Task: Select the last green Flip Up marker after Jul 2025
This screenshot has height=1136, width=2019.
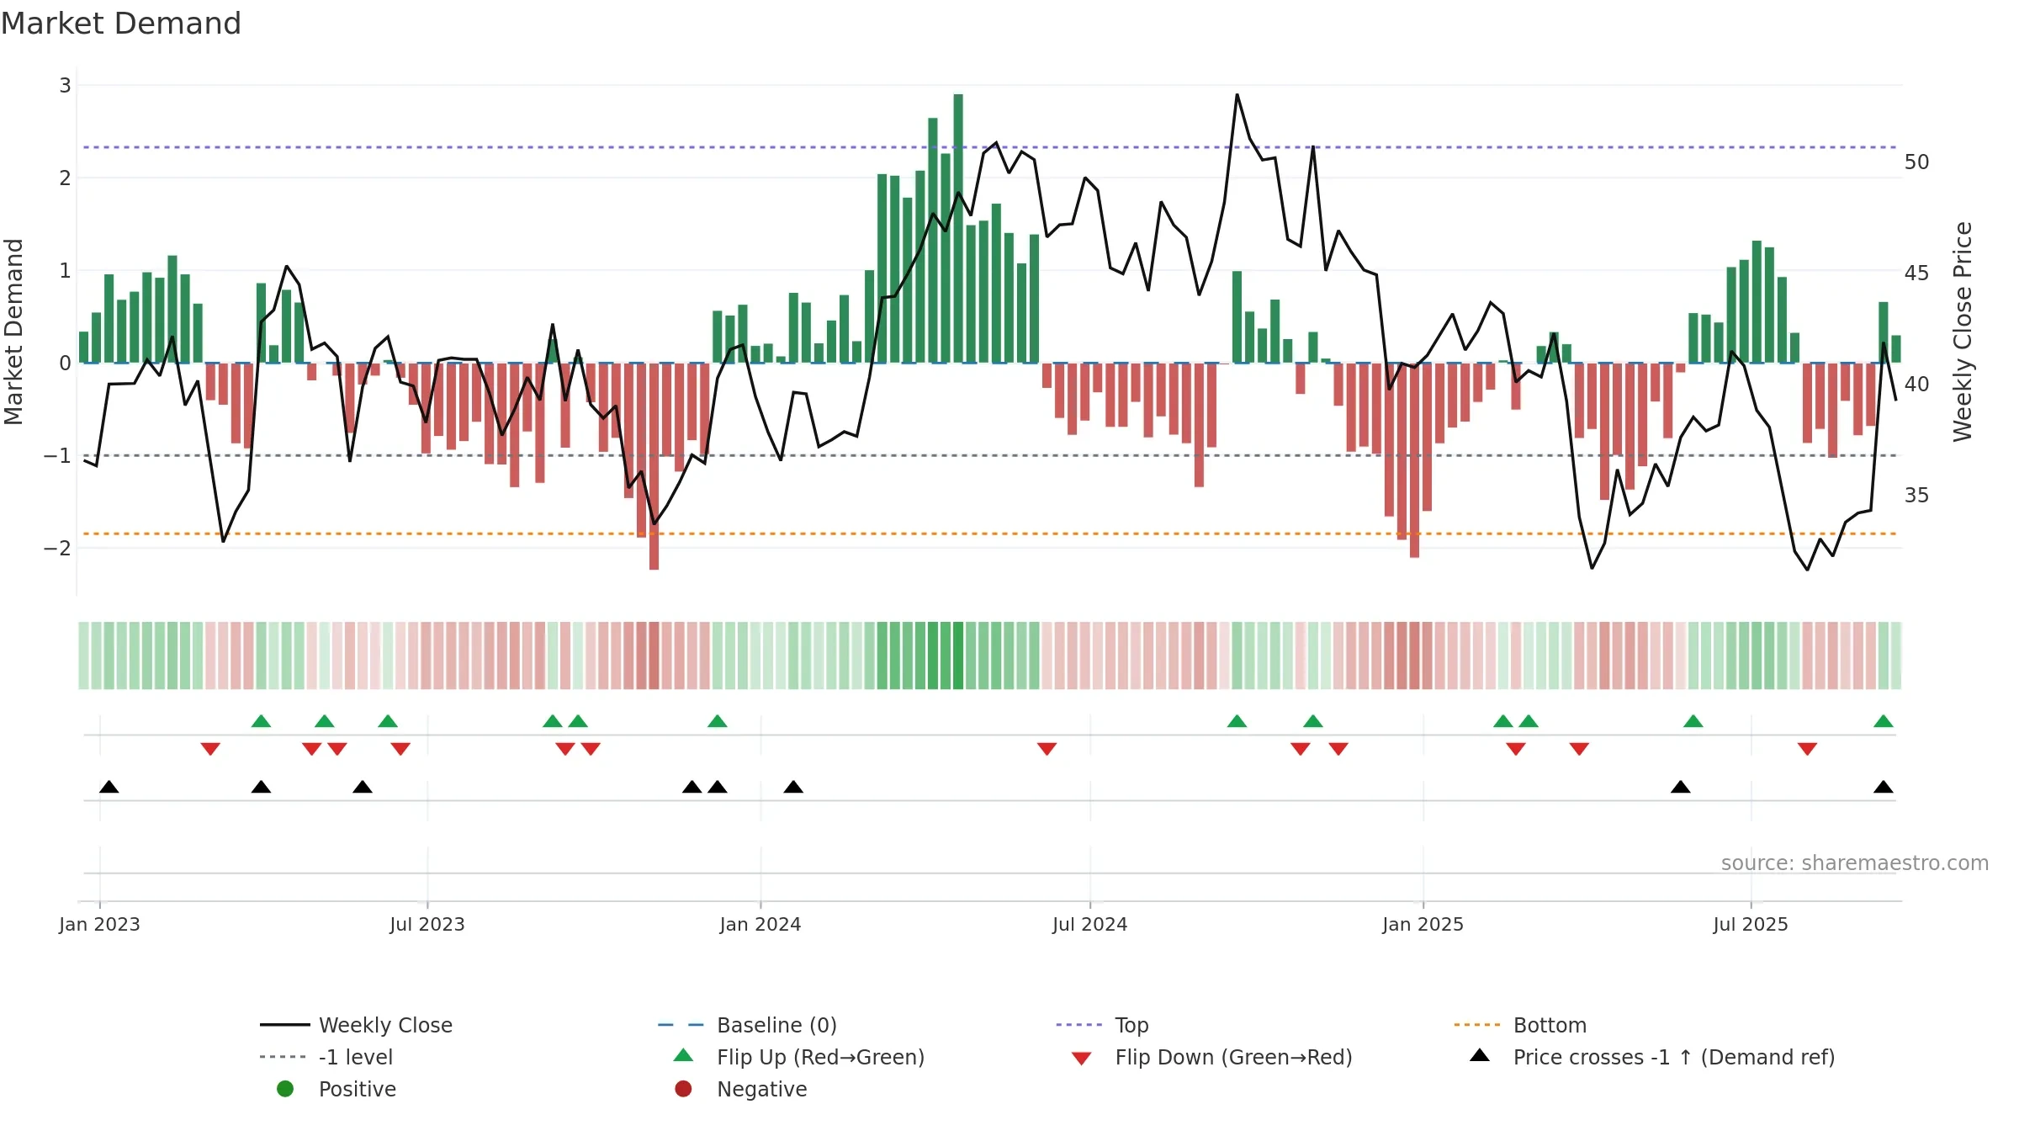Action: point(1884,721)
